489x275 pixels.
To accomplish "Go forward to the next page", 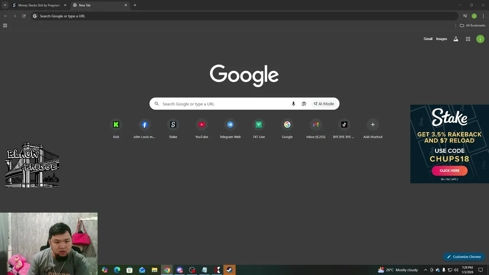I will (15, 16).
